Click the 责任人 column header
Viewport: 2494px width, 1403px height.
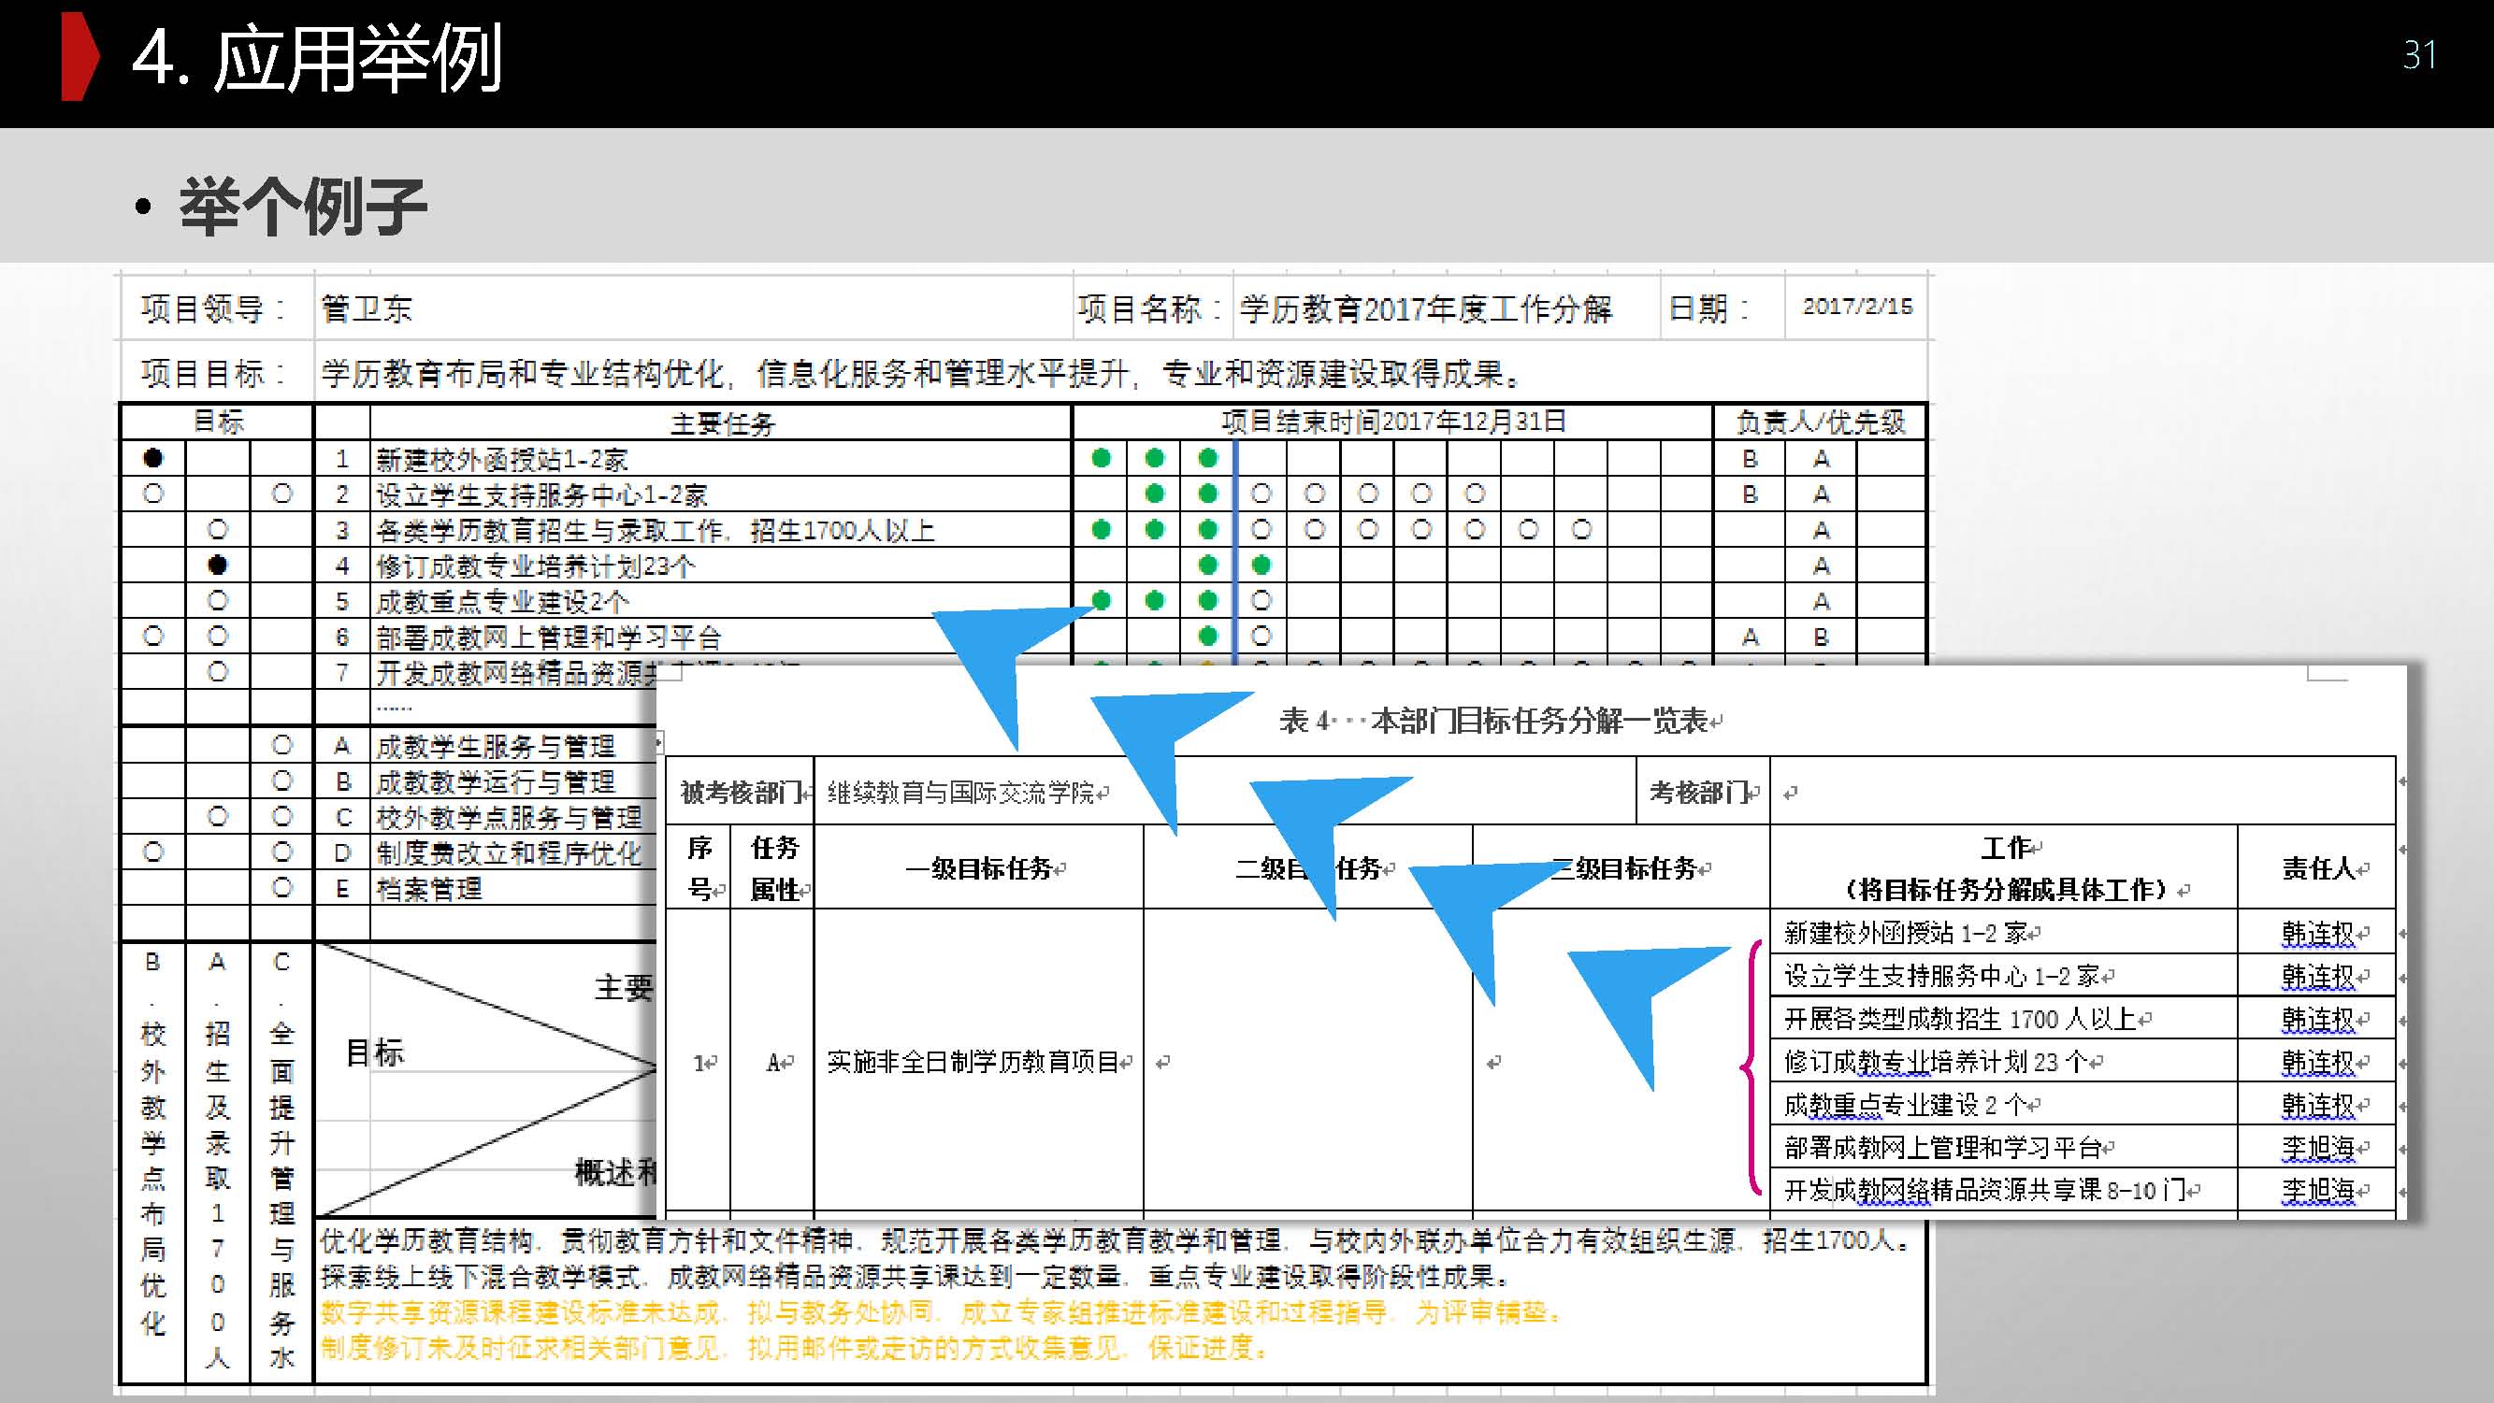[2318, 868]
